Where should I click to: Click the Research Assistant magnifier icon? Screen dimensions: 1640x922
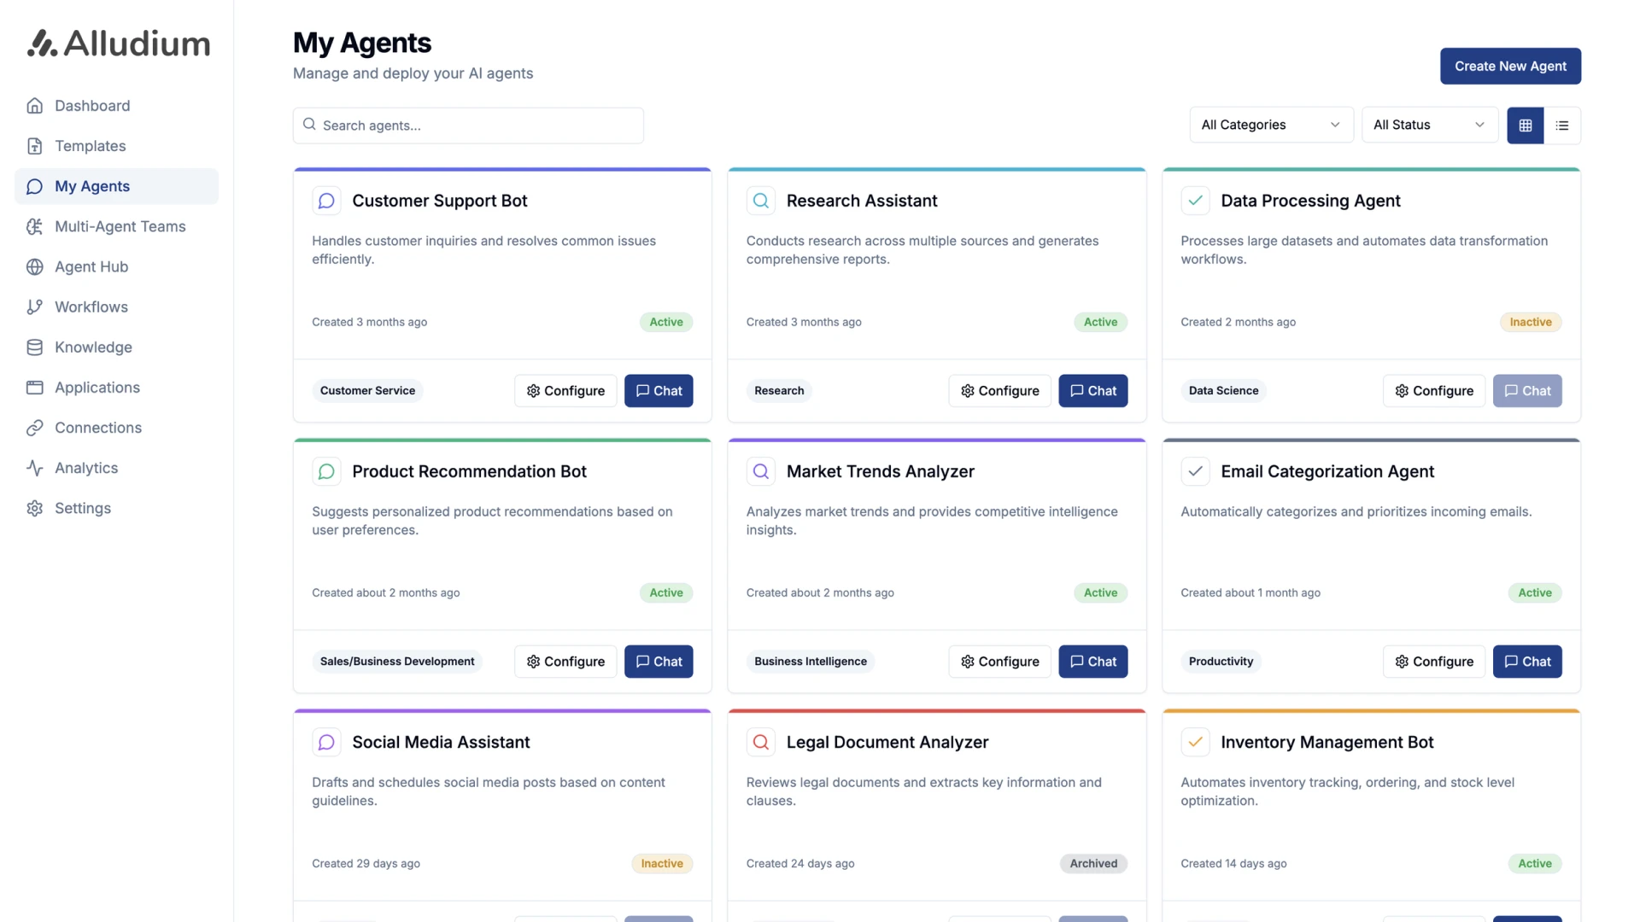click(x=760, y=201)
